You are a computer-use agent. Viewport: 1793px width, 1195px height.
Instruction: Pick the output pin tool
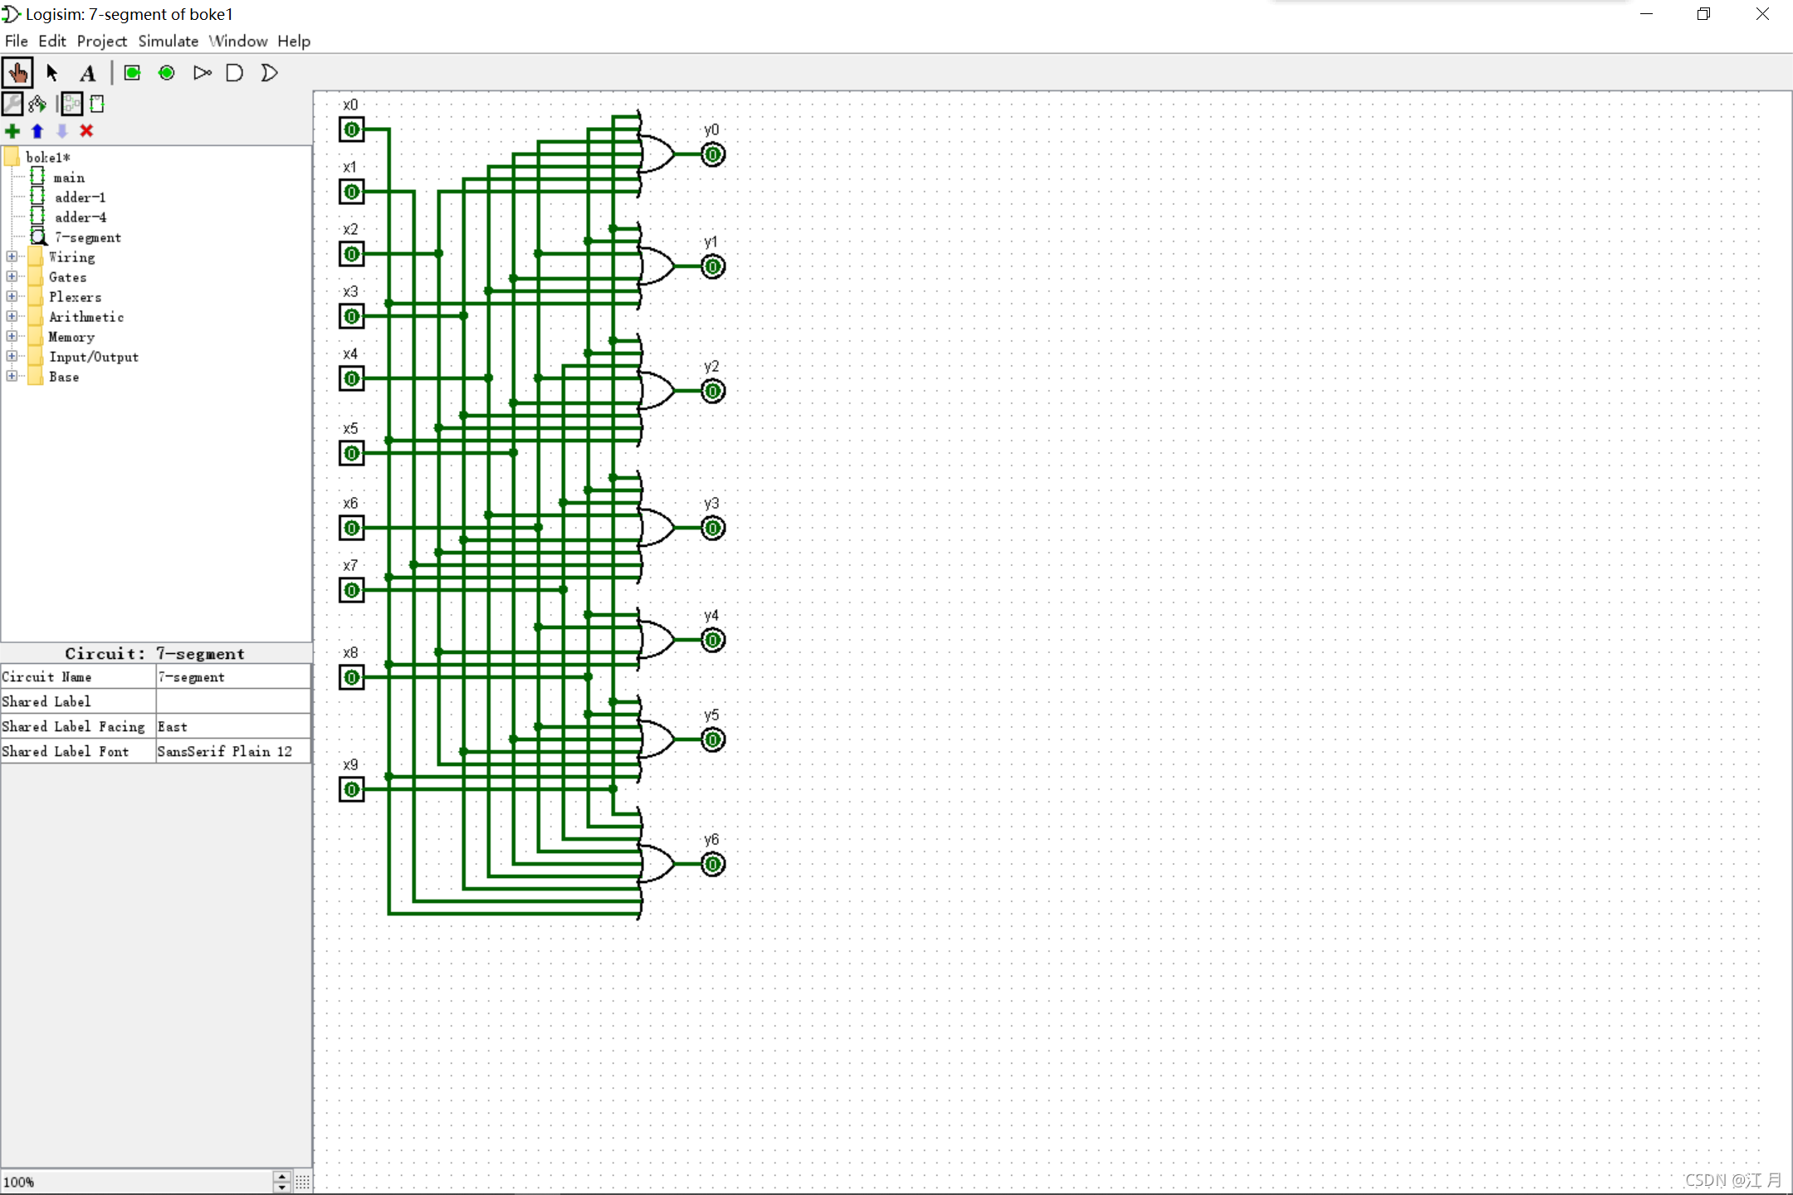click(167, 73)
